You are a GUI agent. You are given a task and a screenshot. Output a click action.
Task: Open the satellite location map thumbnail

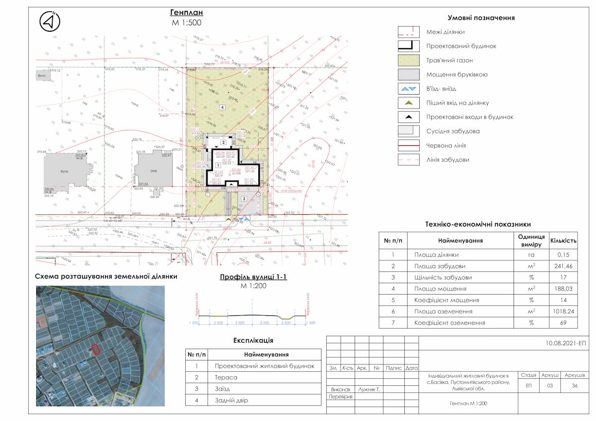99,345
